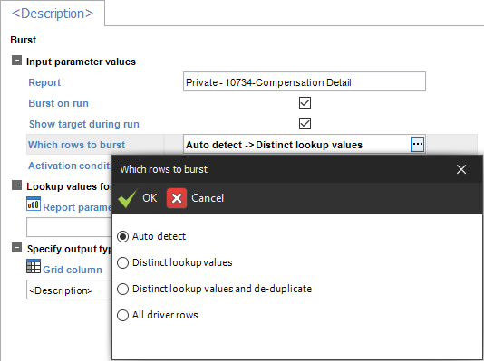The width and height of the screenshot is (484, 361).
Task: Uncheck Show target during run
Action: 305,124
